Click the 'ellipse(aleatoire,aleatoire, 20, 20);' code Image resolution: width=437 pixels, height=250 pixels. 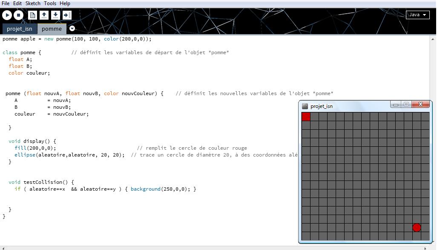pyautogui.click(x=70, y=155)
